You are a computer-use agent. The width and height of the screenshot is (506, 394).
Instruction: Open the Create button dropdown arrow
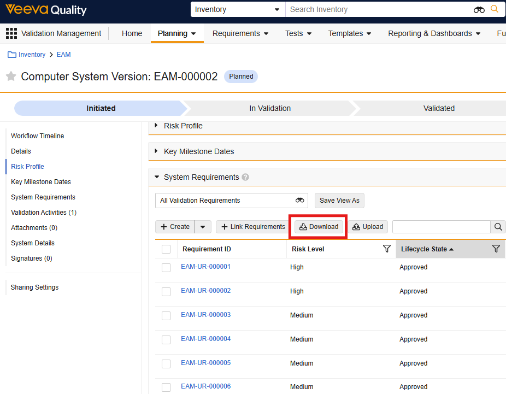coord(203,227)
